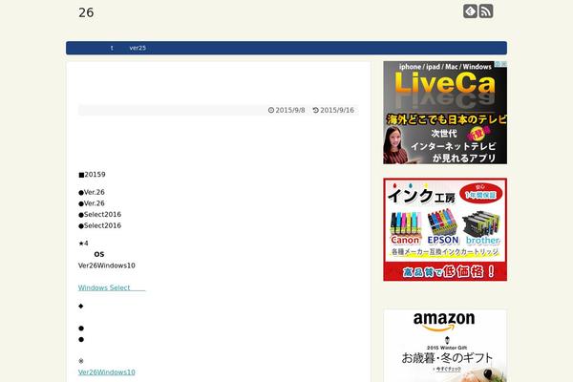Open the "ver25" navigation menu item
Viewport: 573px width, 382px height.
coord(138,48)
